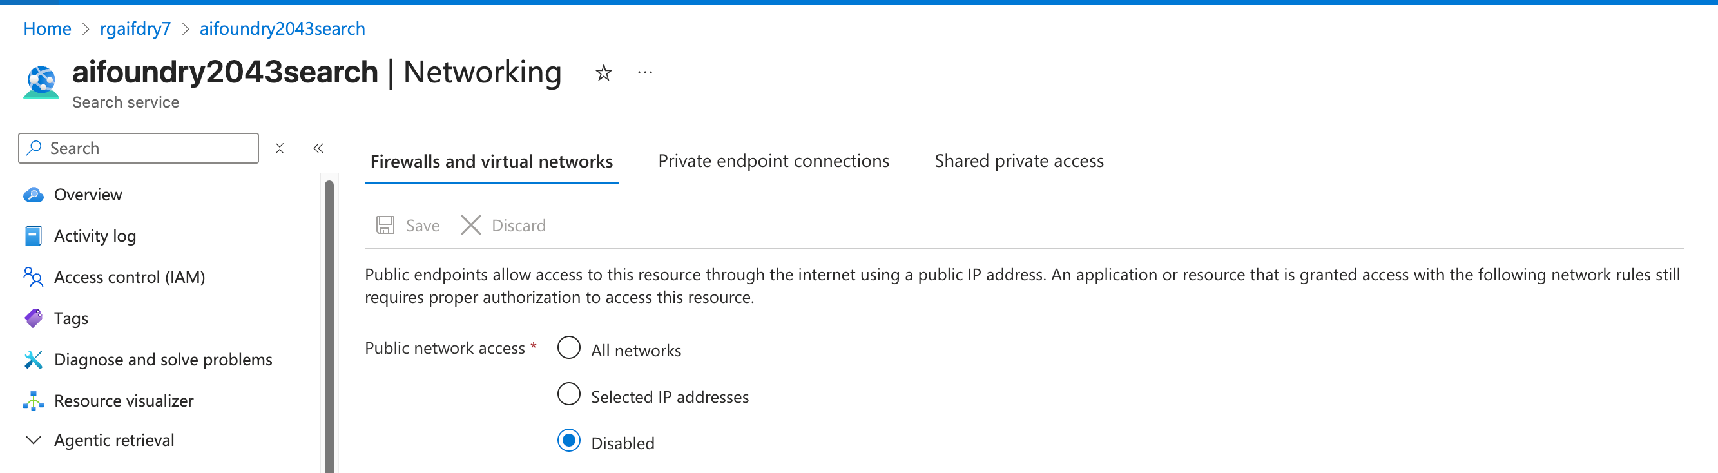Select the Disabled public access option

click(x=568, y=441)
